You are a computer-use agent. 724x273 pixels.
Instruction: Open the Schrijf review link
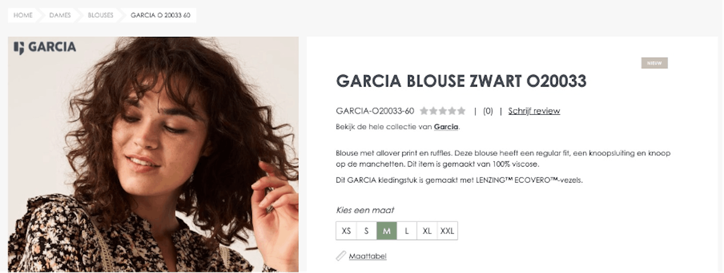point(534,111)
